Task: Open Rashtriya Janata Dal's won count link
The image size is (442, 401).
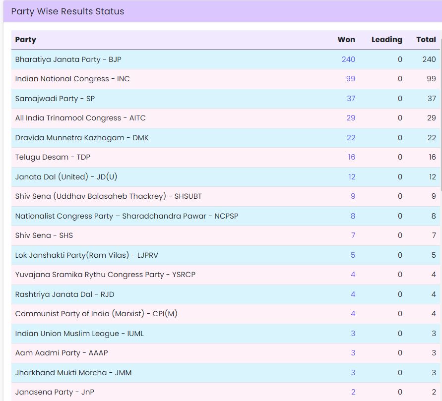Action: [353, 294]
